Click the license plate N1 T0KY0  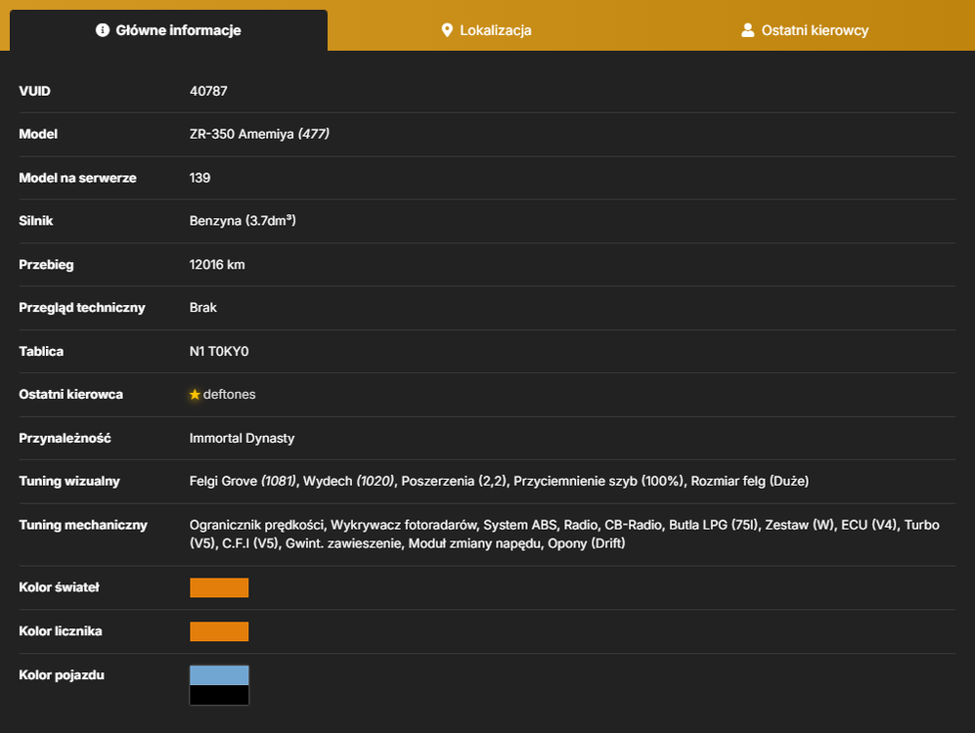tap(219, 351)
